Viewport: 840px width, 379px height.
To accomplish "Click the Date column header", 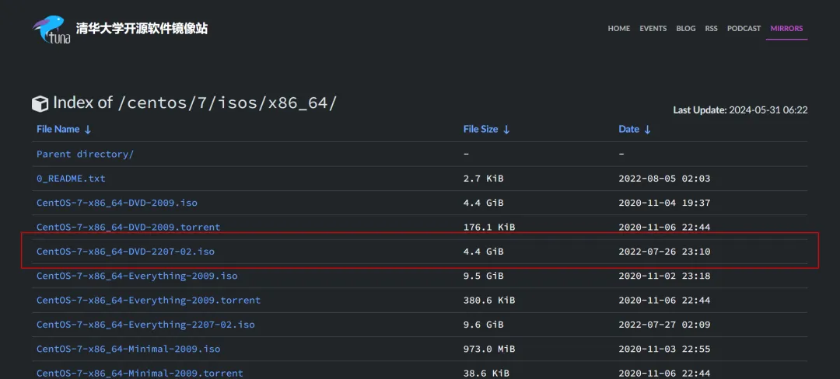I will 629,130.
